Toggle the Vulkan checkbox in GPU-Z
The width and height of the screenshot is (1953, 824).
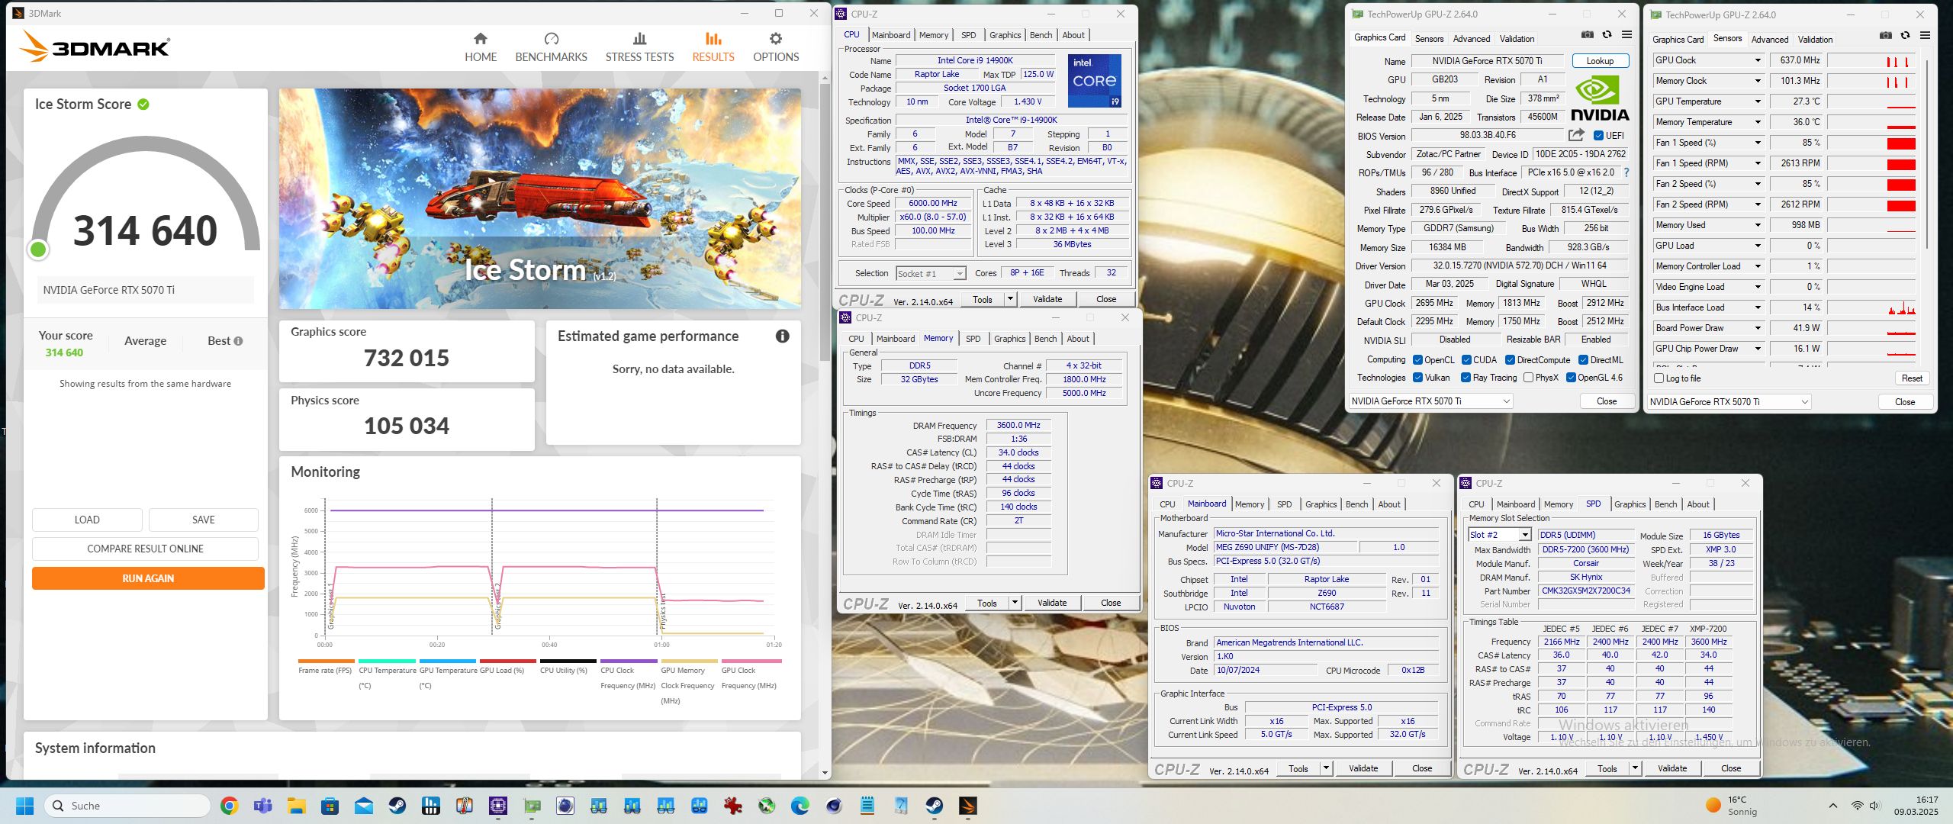click(x=1417, y=378)
